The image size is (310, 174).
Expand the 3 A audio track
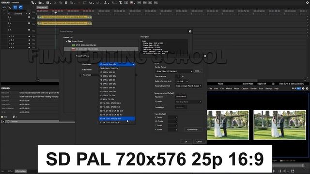9,44
